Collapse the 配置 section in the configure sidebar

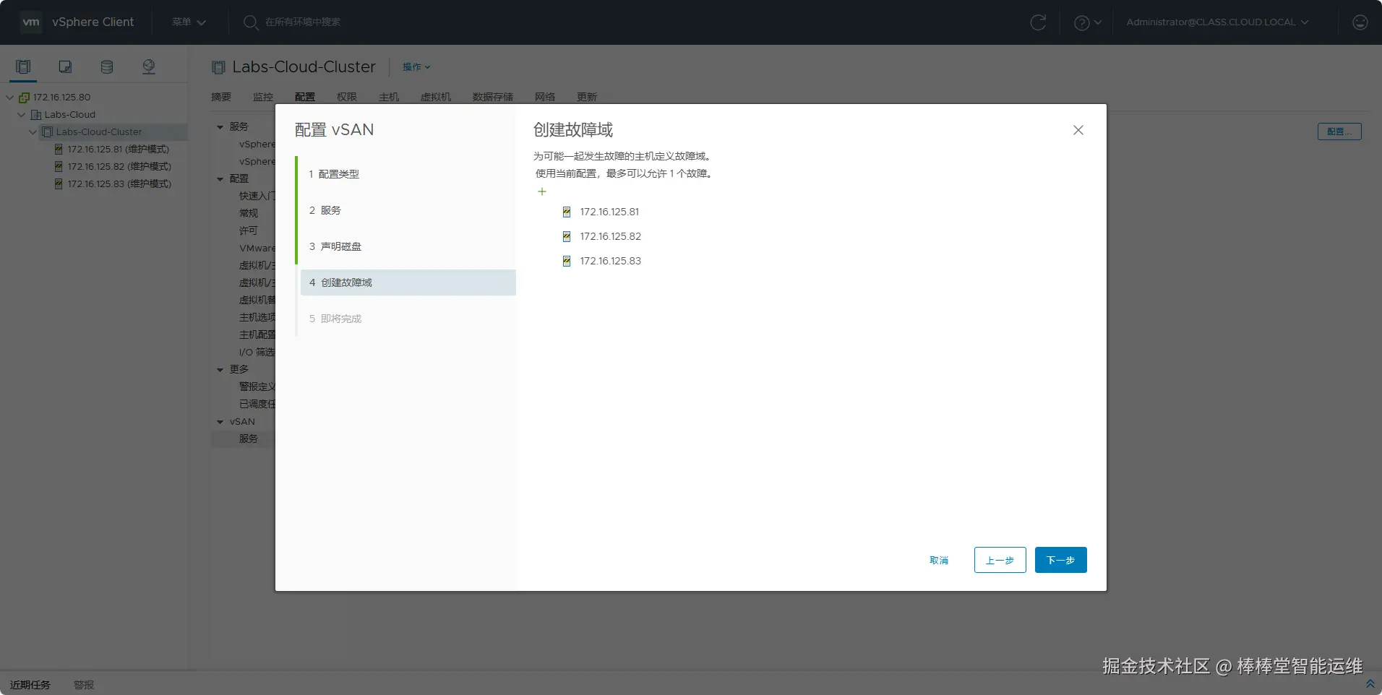point(220,179)
